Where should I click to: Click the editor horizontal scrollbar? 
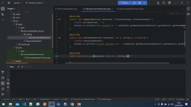click(x=117, y=63)
